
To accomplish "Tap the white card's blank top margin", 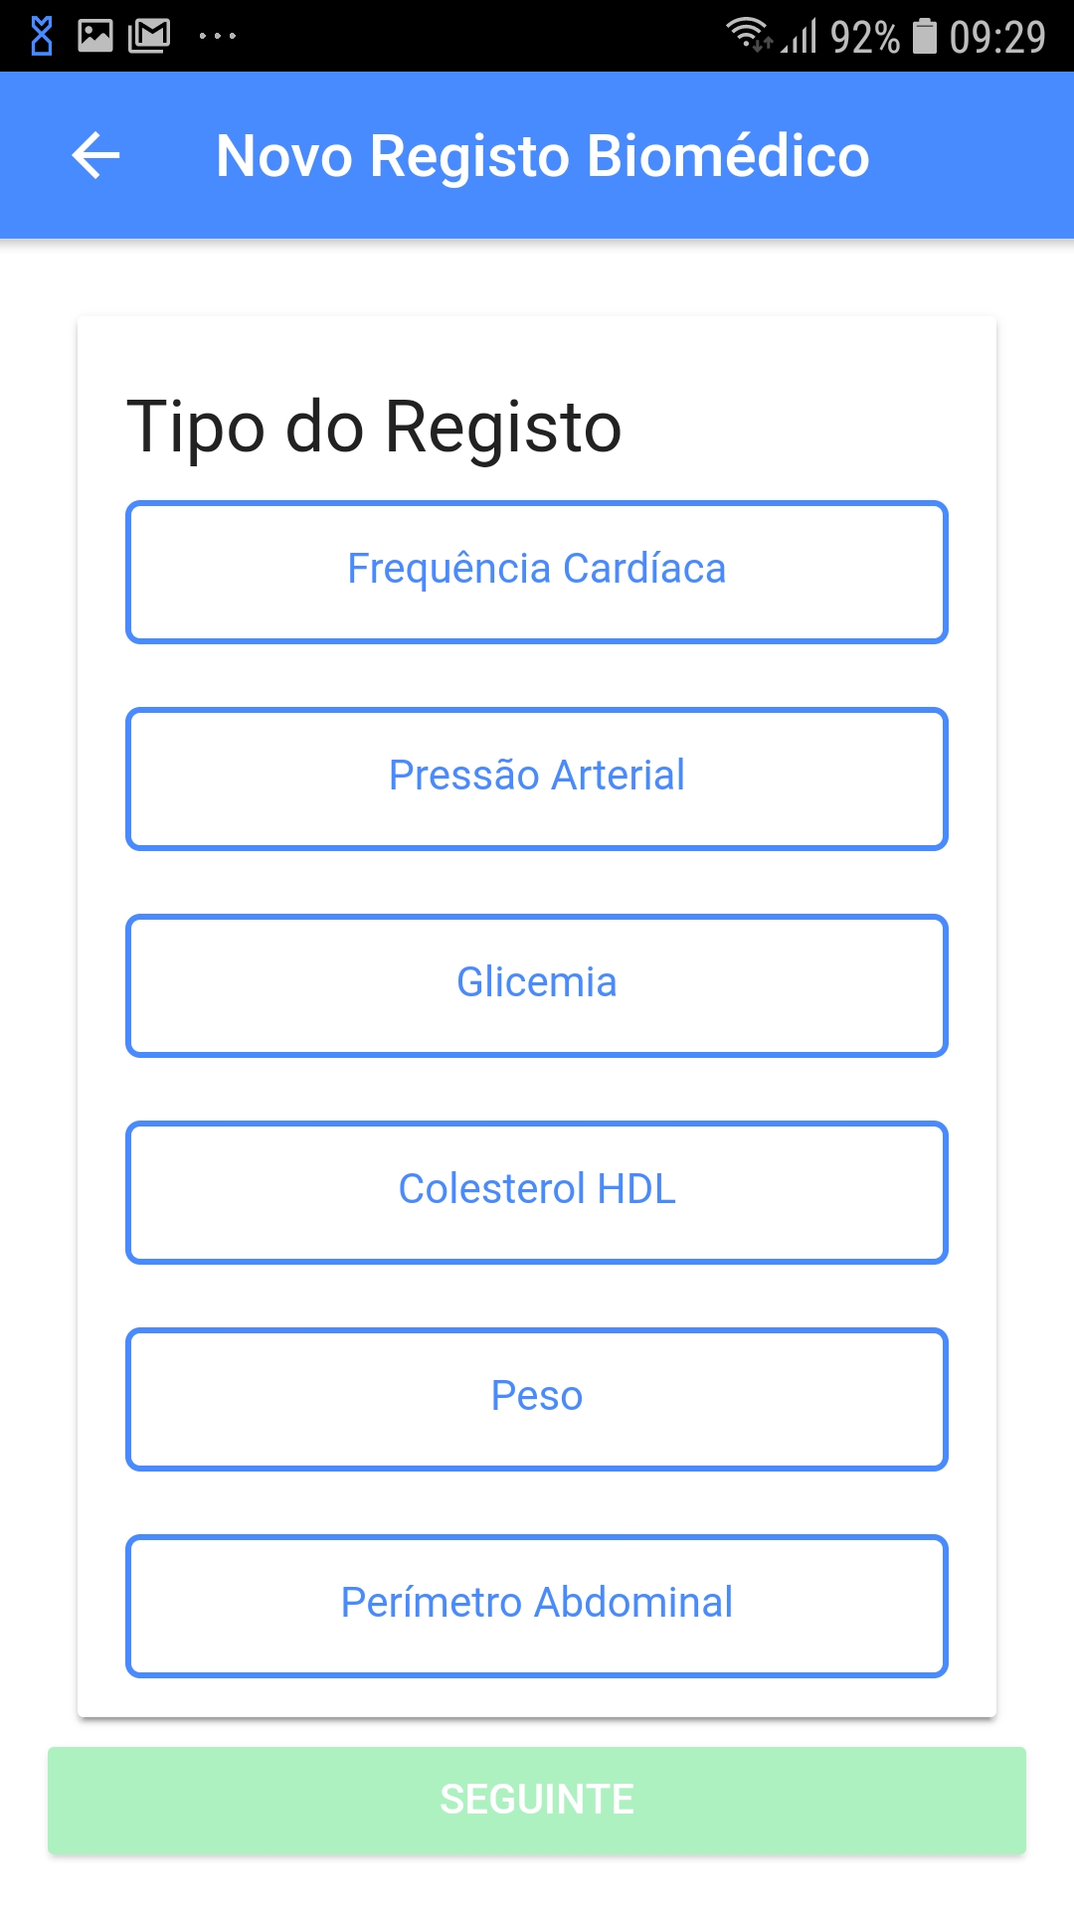I will (537, 348).
